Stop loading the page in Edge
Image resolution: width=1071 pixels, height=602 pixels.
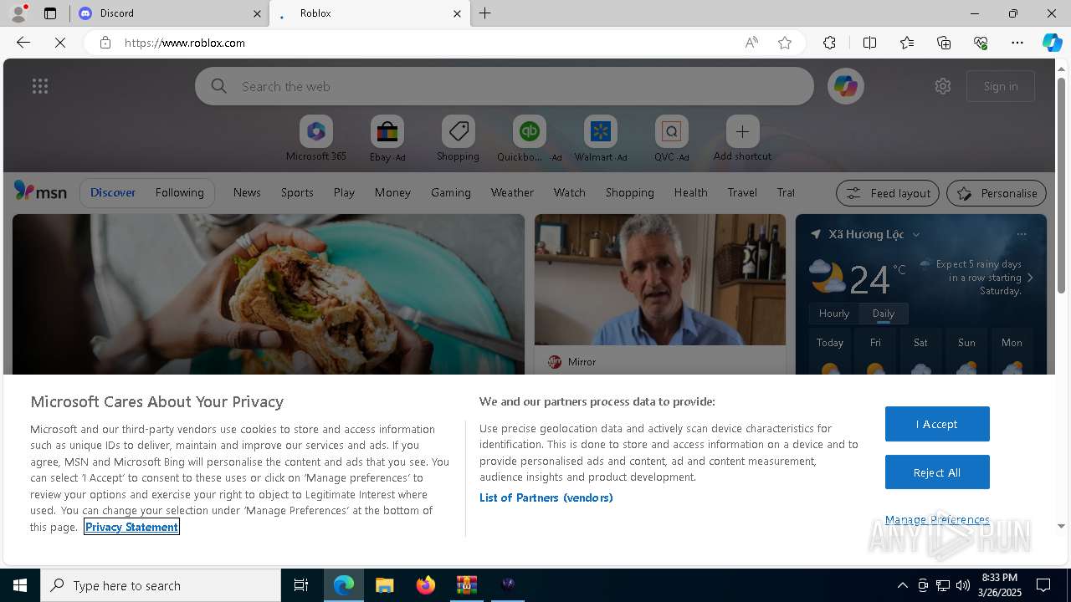60,43
